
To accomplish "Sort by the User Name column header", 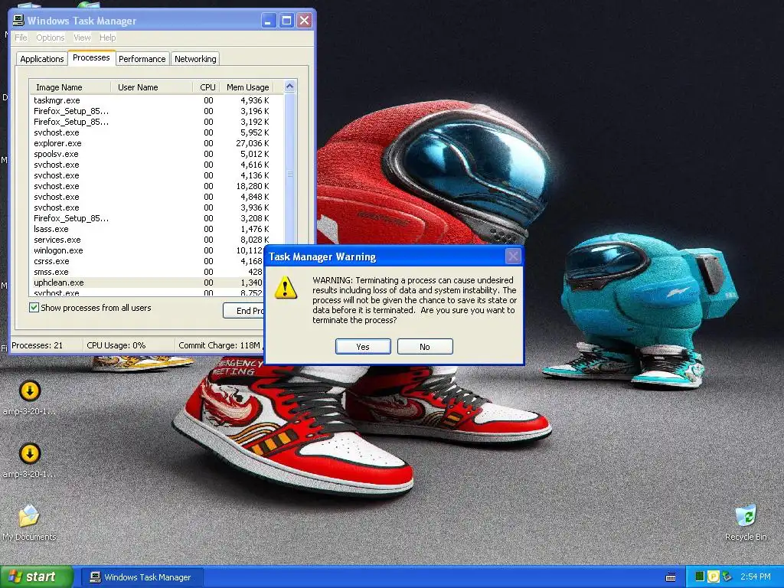I will (152, 87).
